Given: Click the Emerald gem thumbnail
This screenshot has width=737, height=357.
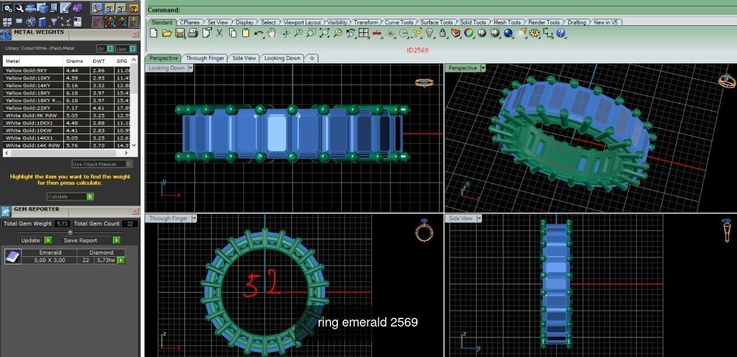Looking at the screenshot, I should pos(13,256).
